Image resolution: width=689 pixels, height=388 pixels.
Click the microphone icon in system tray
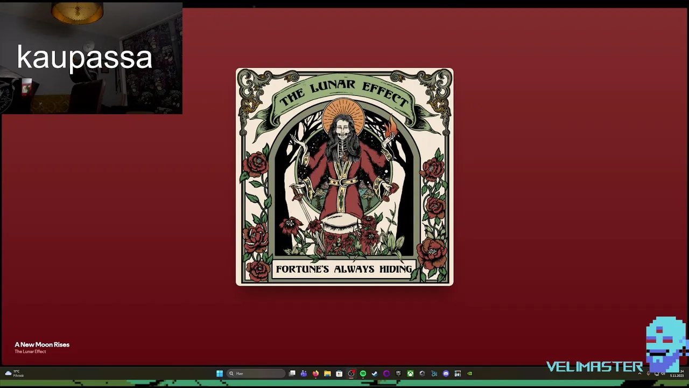tap(648, 373)
